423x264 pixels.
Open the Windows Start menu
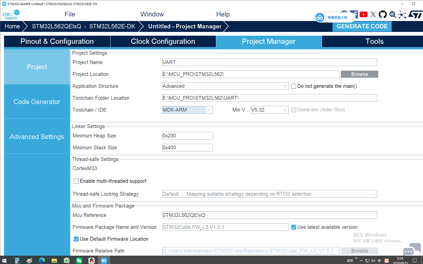pos(4,260)
